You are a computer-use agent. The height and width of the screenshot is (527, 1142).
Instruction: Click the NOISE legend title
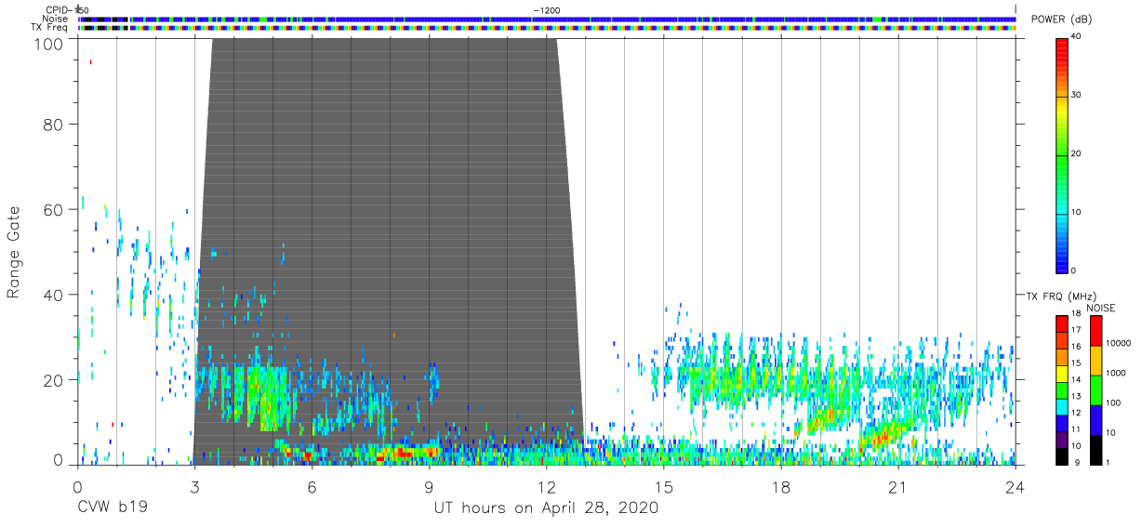1103,308
